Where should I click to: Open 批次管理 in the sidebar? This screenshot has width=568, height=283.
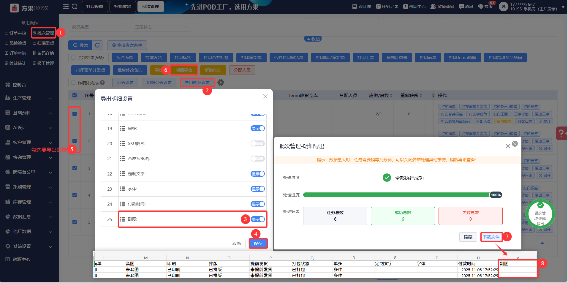(x=43, y=33)
